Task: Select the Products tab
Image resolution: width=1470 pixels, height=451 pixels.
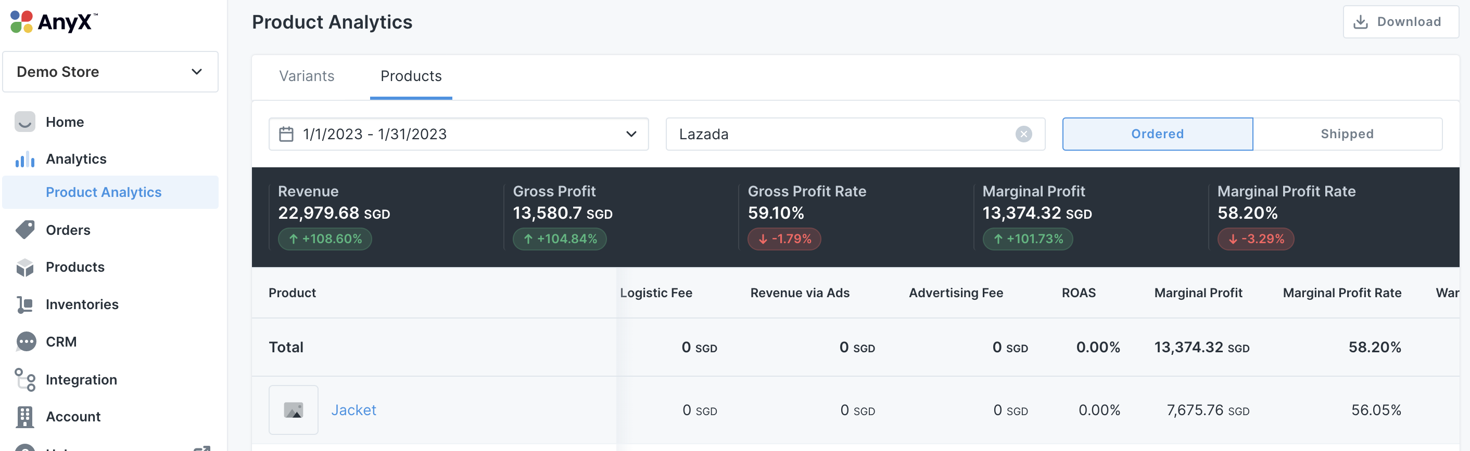Action: tap(411, 76)
